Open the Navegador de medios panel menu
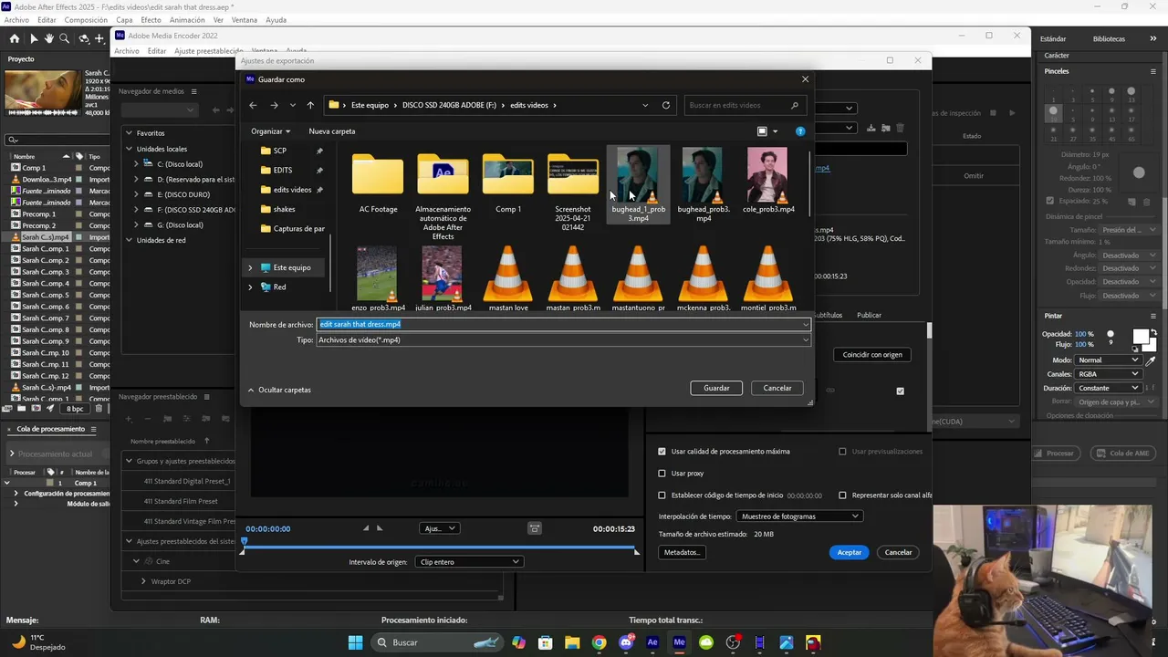Image resolution: width=1168 pixels, height=657 pixels. tap(193, 91)
